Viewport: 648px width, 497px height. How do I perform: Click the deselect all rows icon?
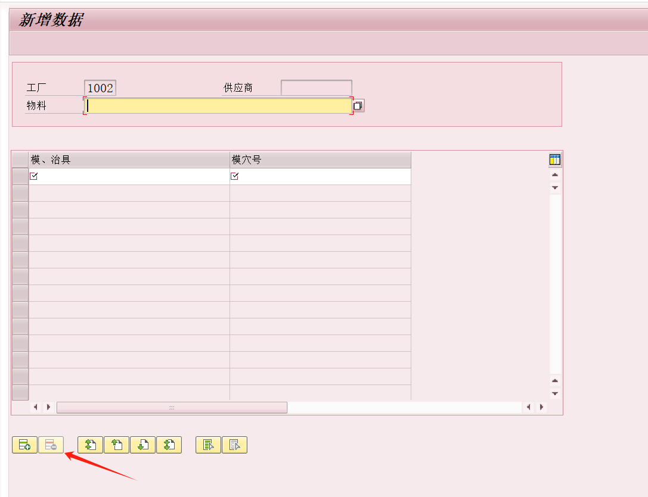click(x=234, y=445)
